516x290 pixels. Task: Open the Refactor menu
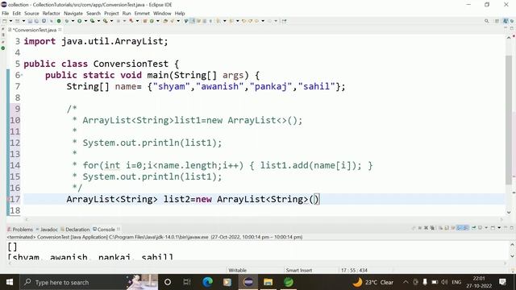52,13
